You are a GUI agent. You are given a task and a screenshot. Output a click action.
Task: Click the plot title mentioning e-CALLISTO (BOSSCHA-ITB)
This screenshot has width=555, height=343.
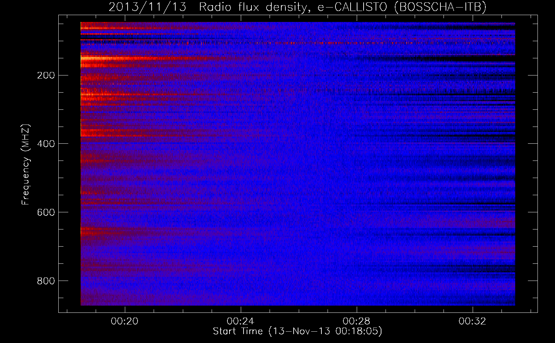coord(297,7)
